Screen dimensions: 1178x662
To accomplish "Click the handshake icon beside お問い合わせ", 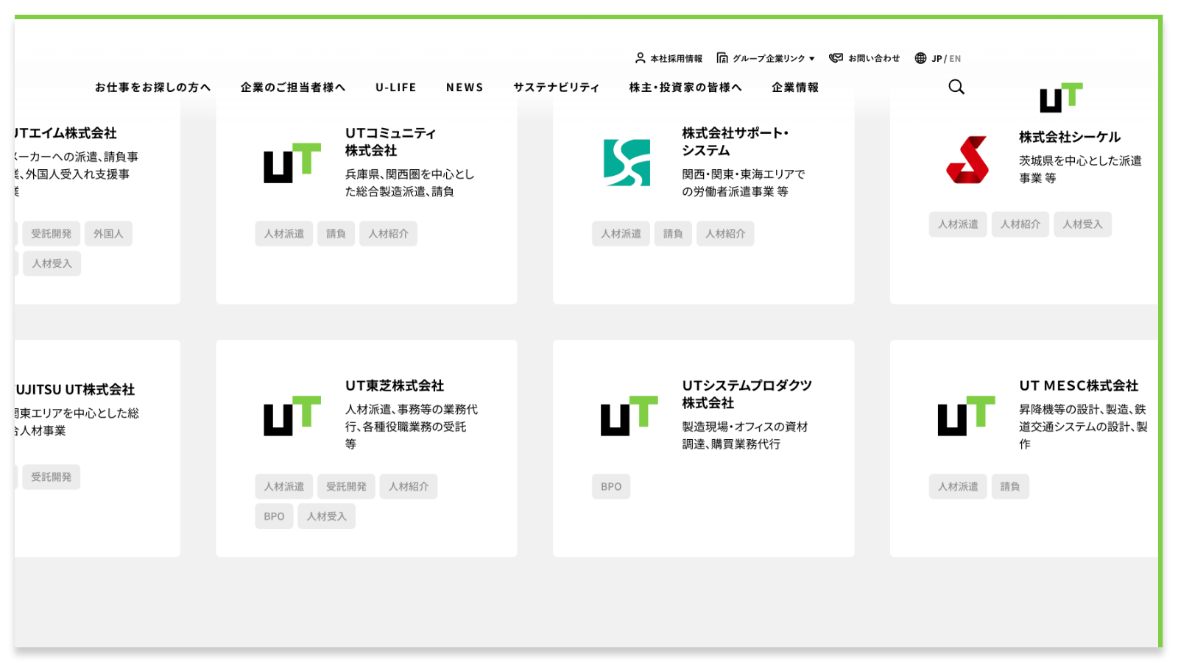I will [836, 58].
